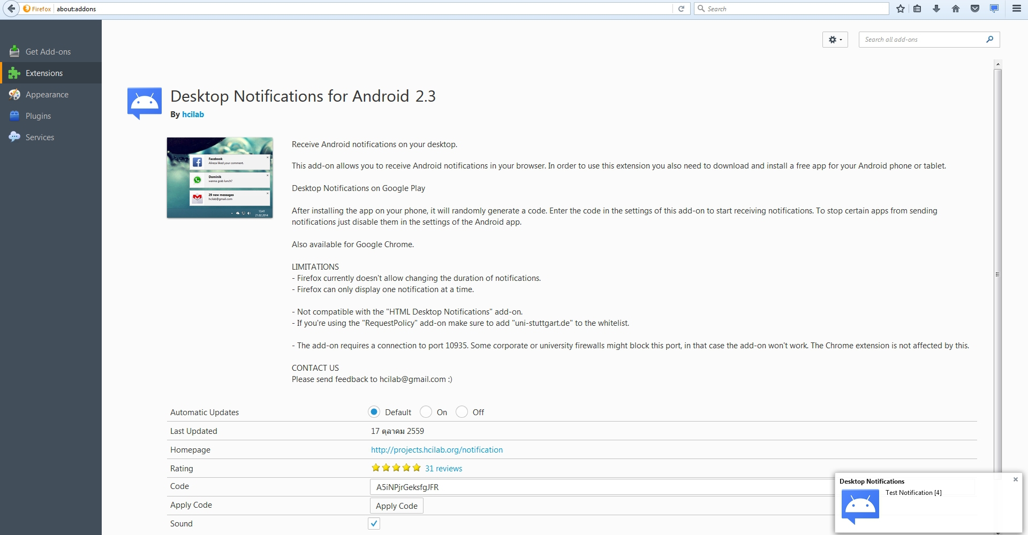Click the magnifier in Search all add-ons

(990, 39)
